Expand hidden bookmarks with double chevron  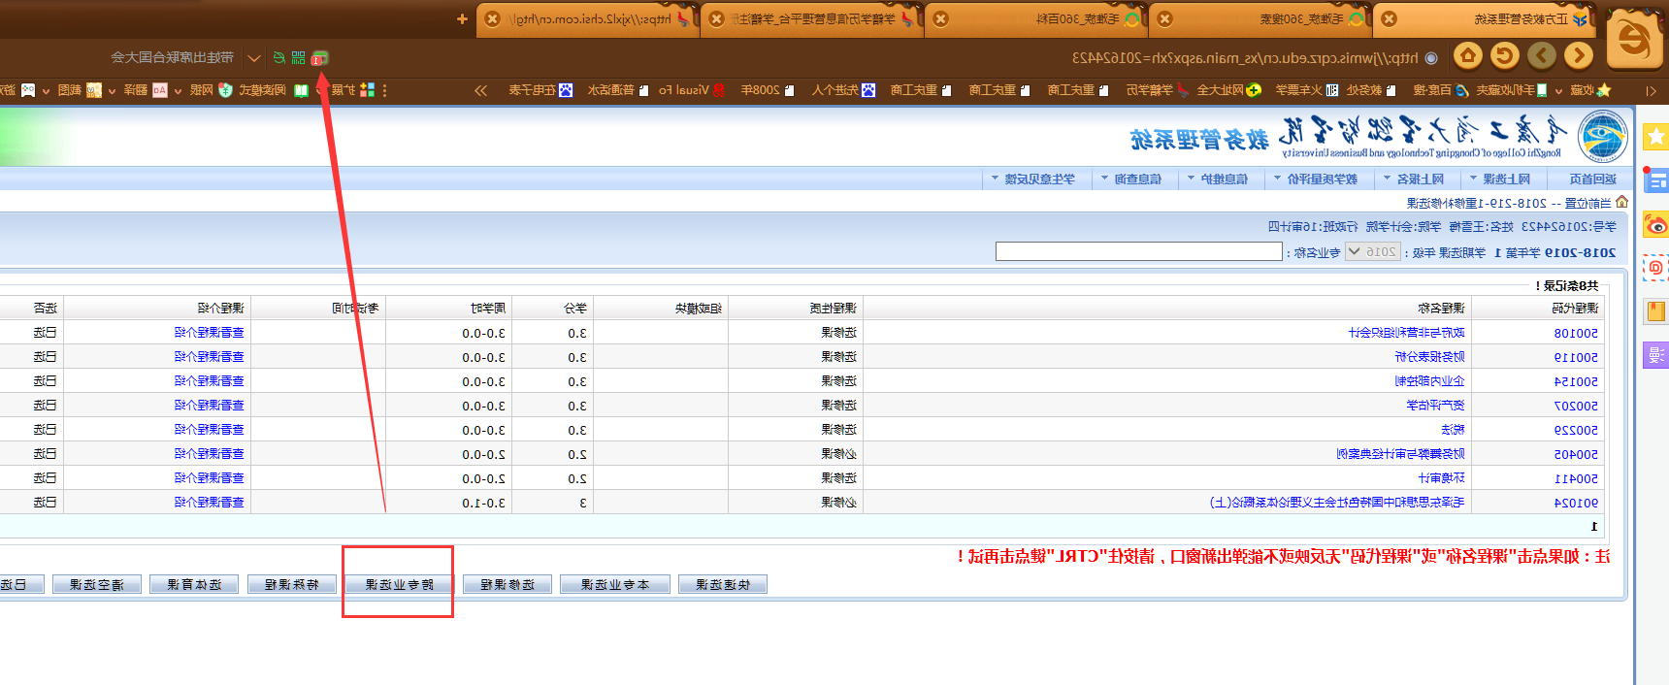[x=481, y=90]
